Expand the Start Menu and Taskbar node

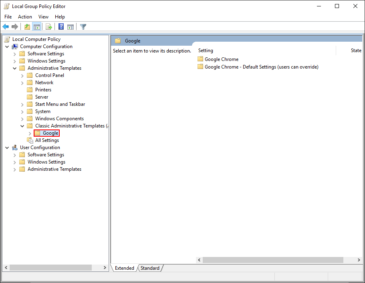(x=22, y=105)
